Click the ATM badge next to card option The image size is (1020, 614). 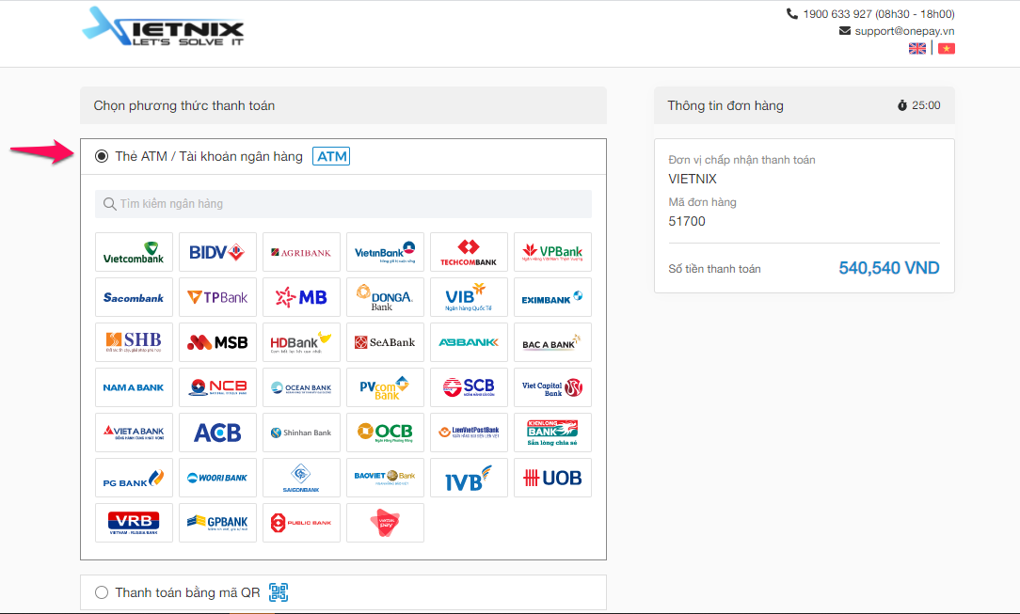pos(331,157)
